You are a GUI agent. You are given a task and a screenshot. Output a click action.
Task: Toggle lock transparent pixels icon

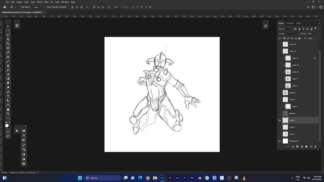click(x=284, y=38)
